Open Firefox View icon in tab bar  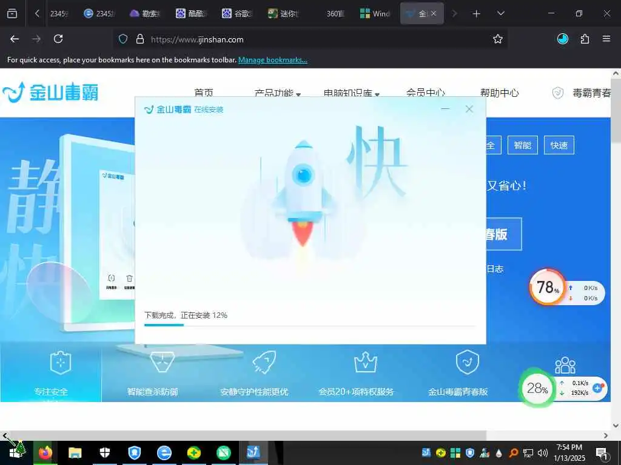coord(12,13)
